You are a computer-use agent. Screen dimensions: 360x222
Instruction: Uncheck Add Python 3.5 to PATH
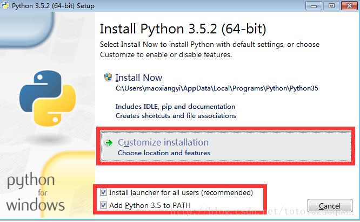pyautogui.click(x=103, y=205)
